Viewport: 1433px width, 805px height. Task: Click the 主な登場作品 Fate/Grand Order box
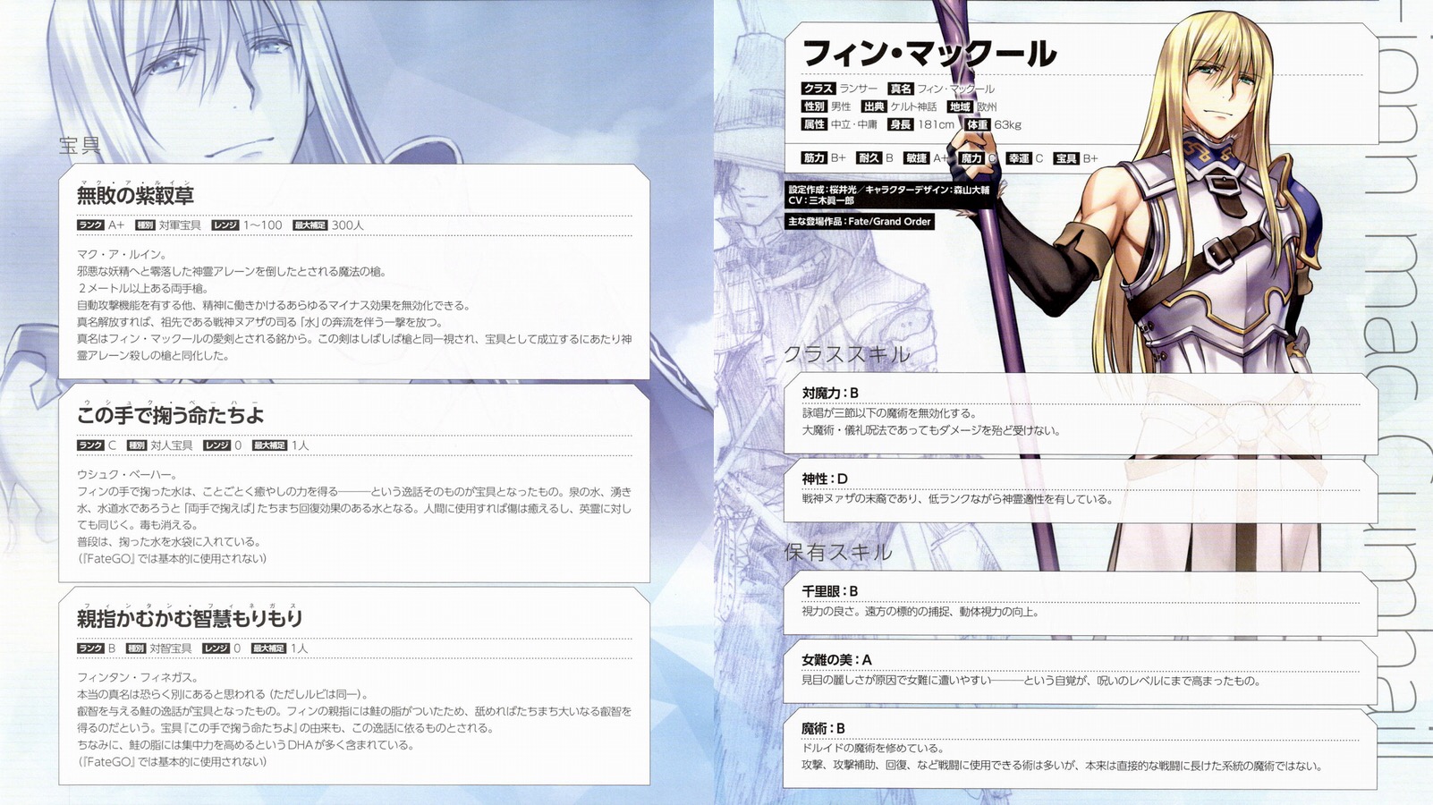click(x=860, y=222)
